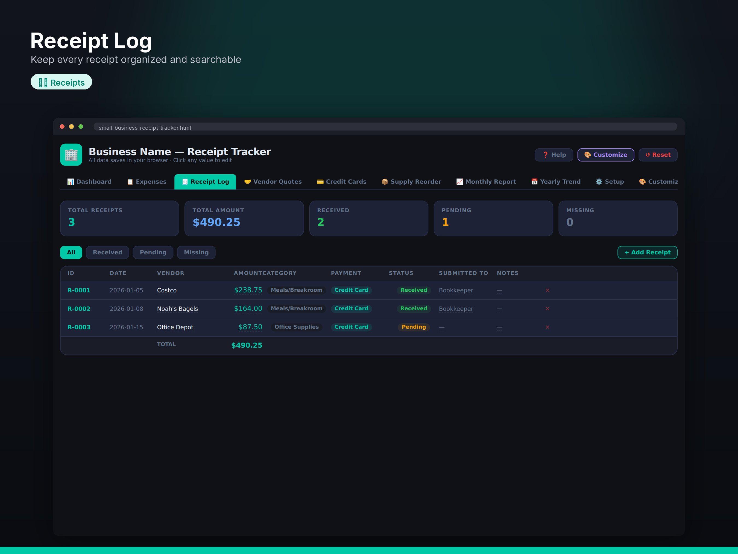Change Credit Card payment for Noah's Bagels

(x=351, y=309)
